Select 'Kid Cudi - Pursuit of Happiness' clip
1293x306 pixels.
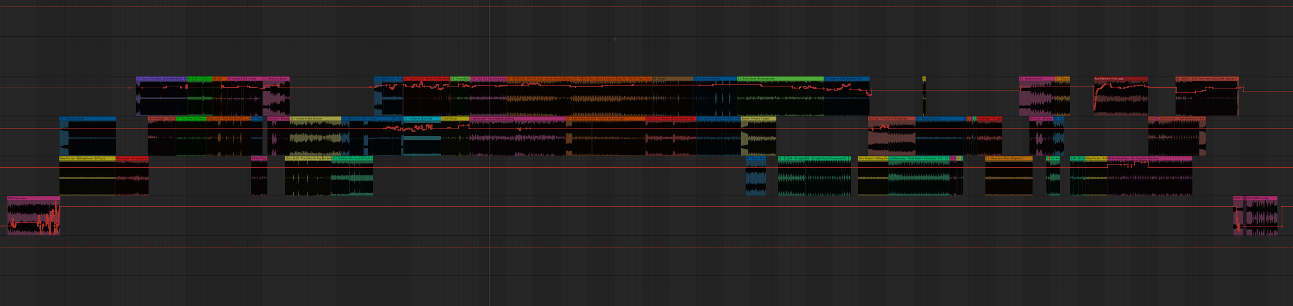[892, 136]
